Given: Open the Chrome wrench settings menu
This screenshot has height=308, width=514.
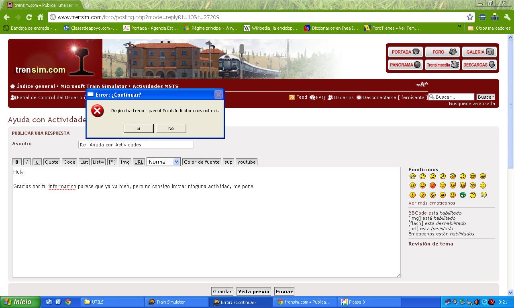Looking at the screenshot, I should tap(507, 17).
